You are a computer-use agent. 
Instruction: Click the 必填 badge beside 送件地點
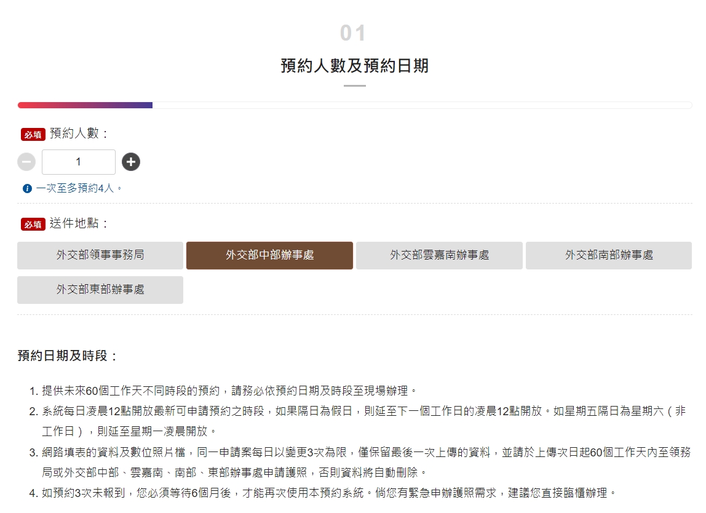pyautogui.click(x=32, y=225)
